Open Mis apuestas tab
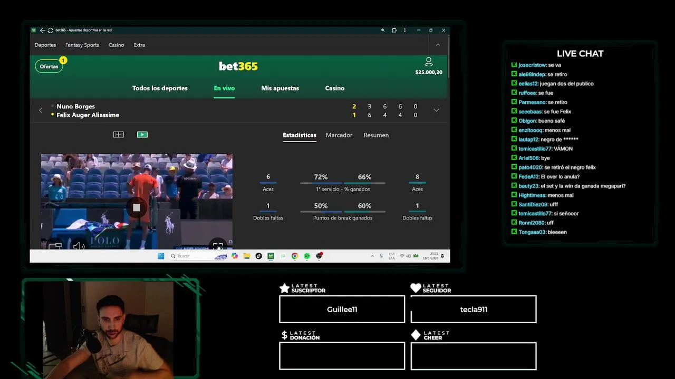Viewport: 675px width, 379px height. [x=280, y=88]
